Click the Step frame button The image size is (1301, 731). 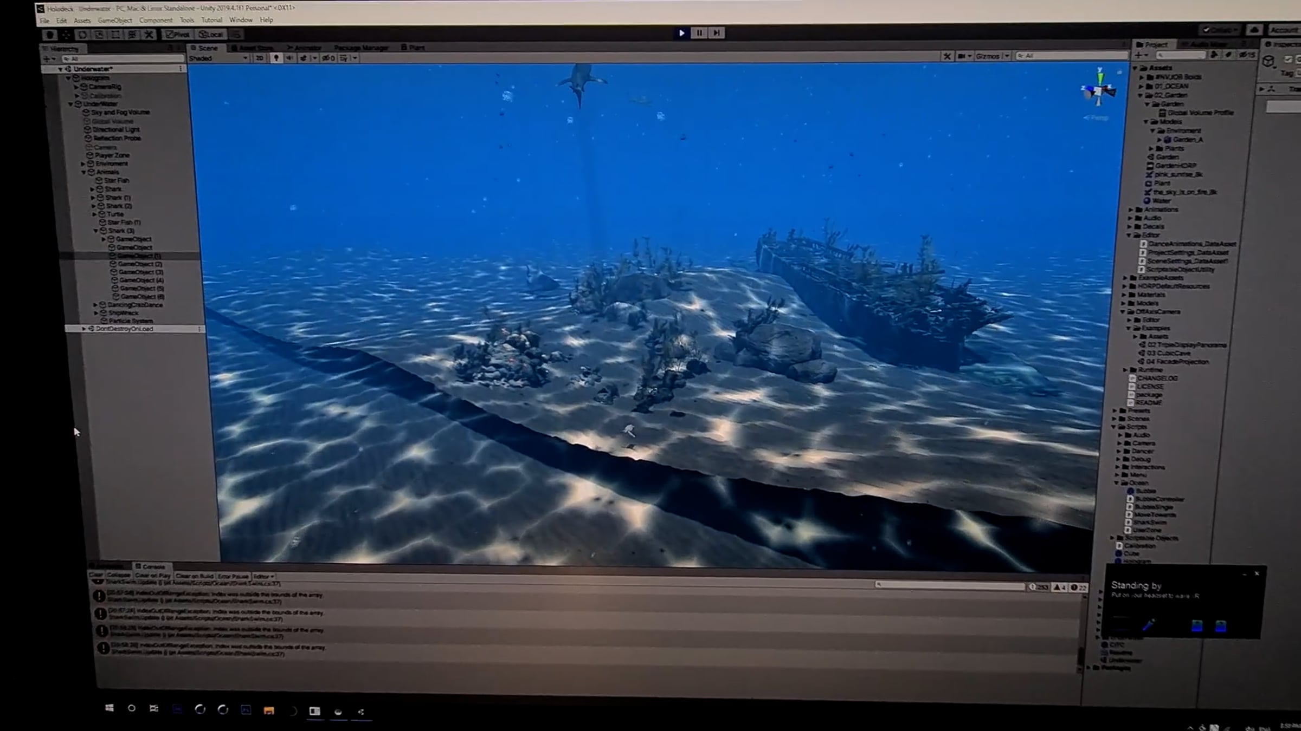pyautogui.click(x=717, y=33)
